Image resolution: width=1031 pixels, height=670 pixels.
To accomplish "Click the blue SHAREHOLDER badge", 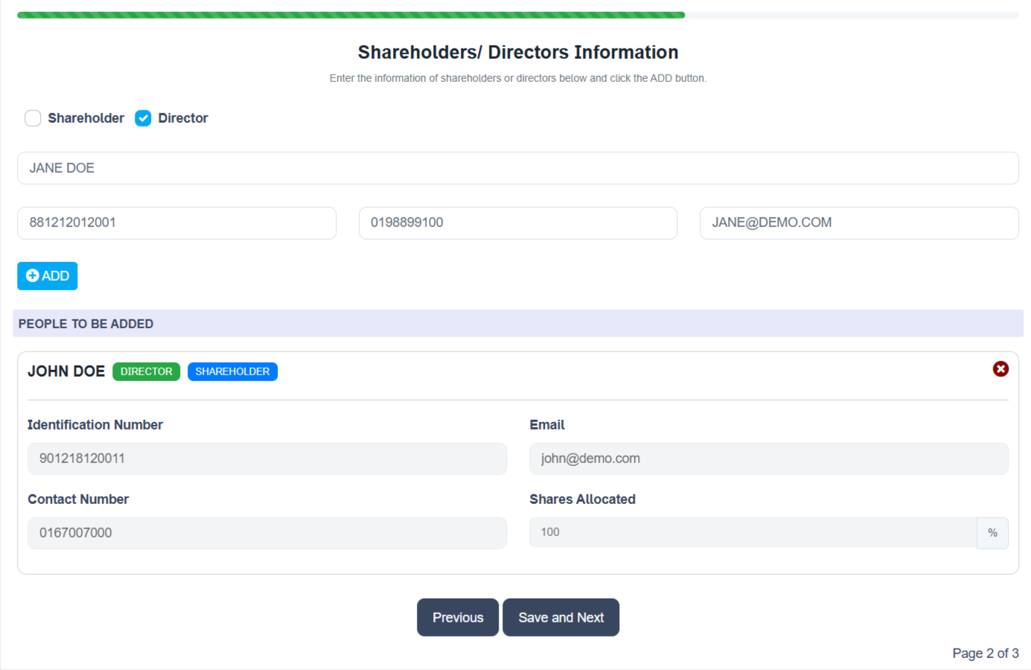I will coord(232,371).
